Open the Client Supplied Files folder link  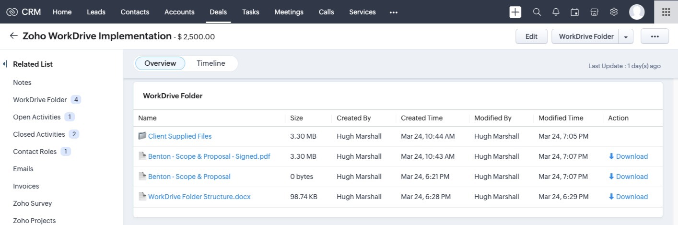[180, 136]
